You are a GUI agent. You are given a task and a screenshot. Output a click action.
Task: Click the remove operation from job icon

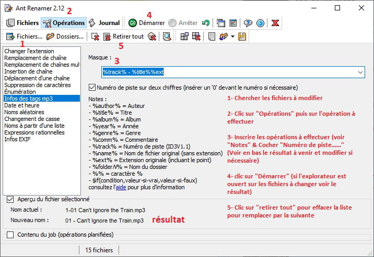click(x=196, y=36)
